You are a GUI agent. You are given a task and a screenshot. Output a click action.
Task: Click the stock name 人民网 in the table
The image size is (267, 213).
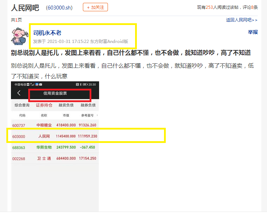(x=44, y=136)
